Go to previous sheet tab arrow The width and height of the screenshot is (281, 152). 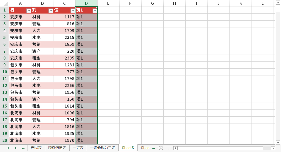pos(8,148)
